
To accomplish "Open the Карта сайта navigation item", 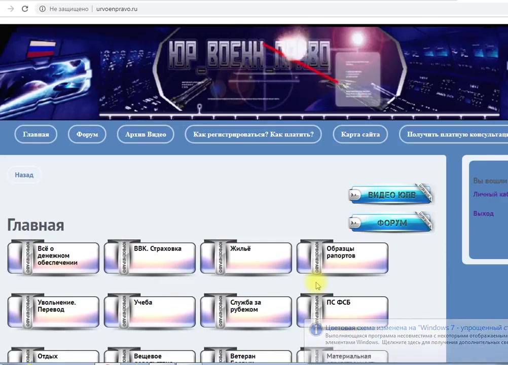I will [x=360, y=134].
